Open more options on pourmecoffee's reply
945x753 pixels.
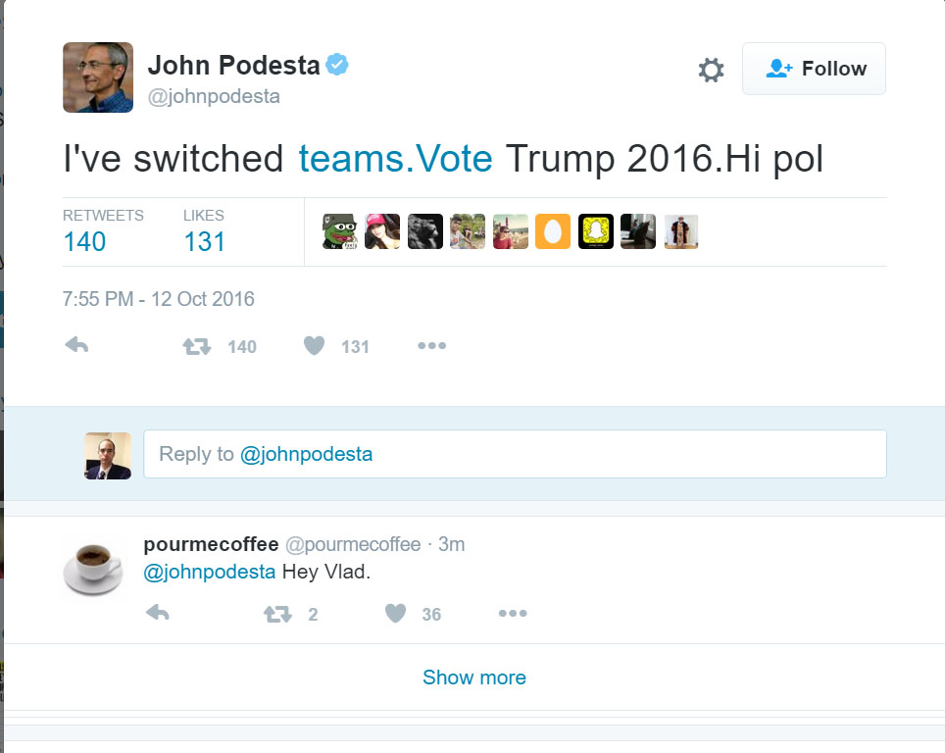coord(513,614)
